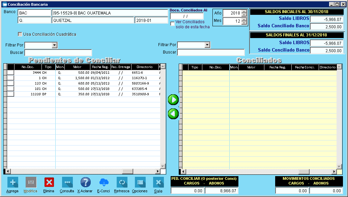Click the Fecha Conci. column header
Screen dimensions: 348x197
[304, 67]
